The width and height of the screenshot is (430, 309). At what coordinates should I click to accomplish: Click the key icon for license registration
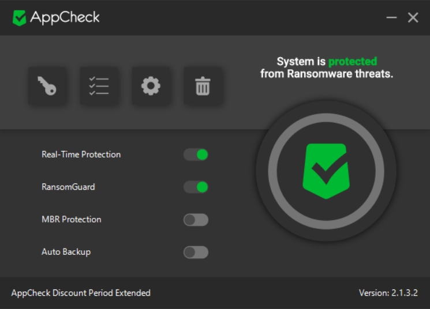[x=47, y=86]
